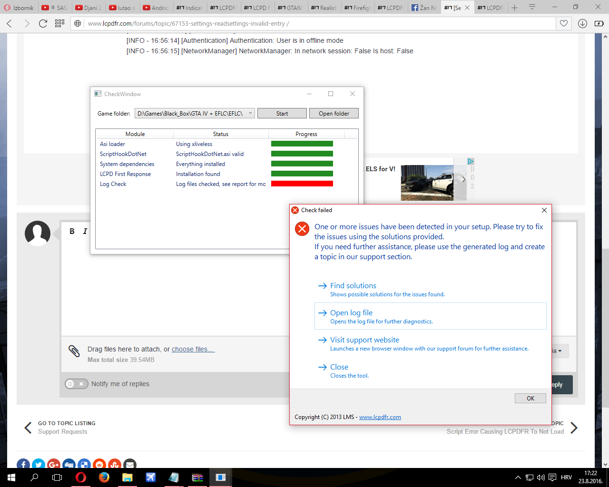Click the Italic formatting icon

[85, 231]
